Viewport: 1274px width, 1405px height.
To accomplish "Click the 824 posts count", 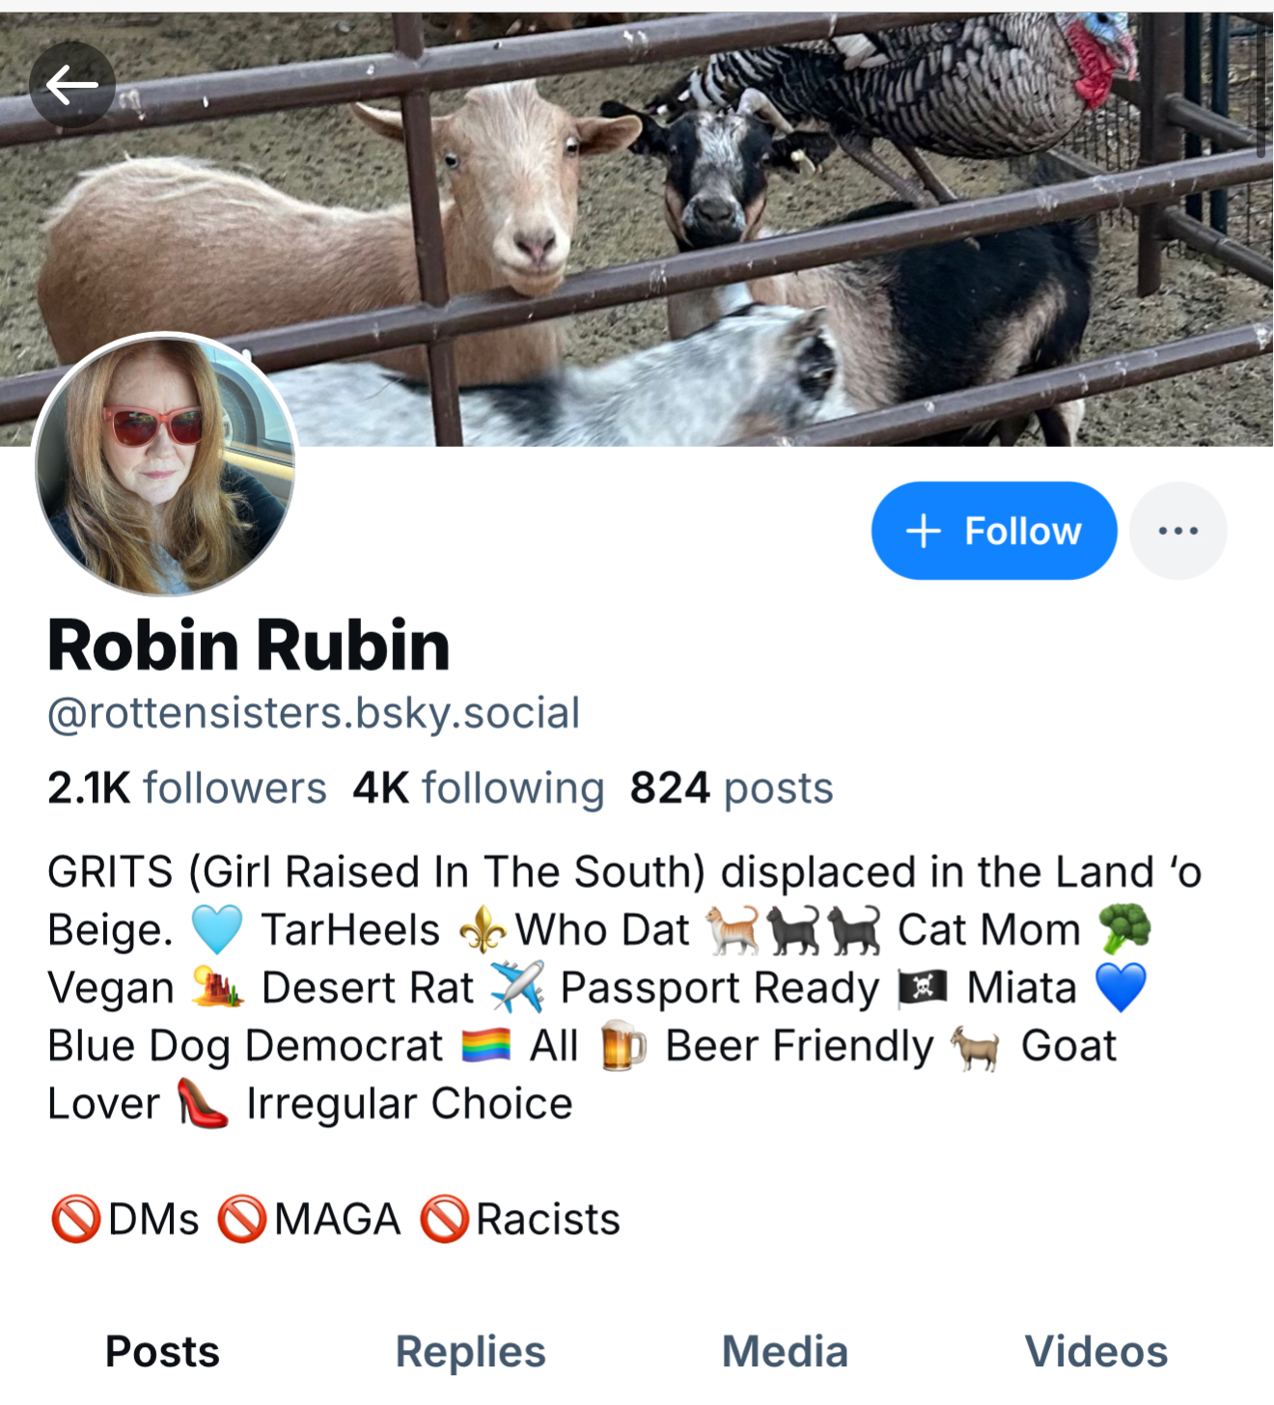I will coord(732,788).
